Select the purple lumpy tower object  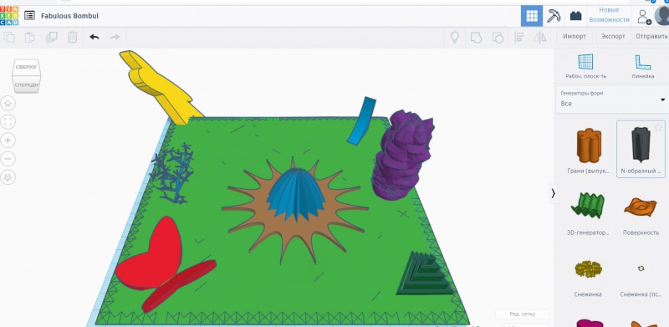(401, 156)
